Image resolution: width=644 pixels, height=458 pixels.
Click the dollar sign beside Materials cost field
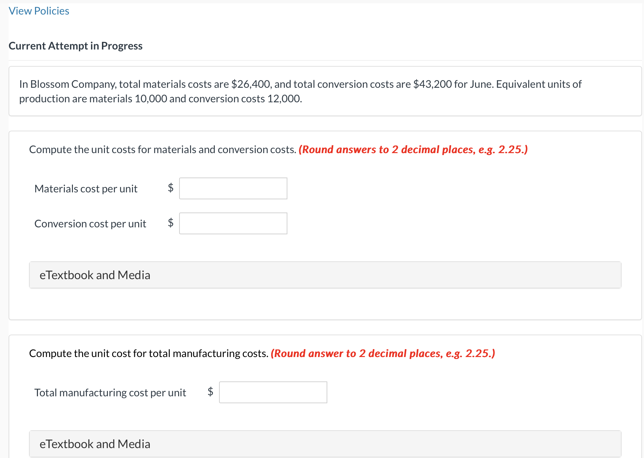(171, 188)
